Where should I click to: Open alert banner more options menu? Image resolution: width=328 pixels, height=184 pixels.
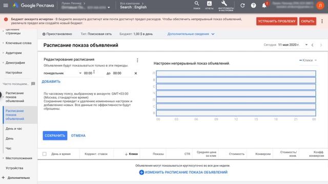[x=322, y=21]
